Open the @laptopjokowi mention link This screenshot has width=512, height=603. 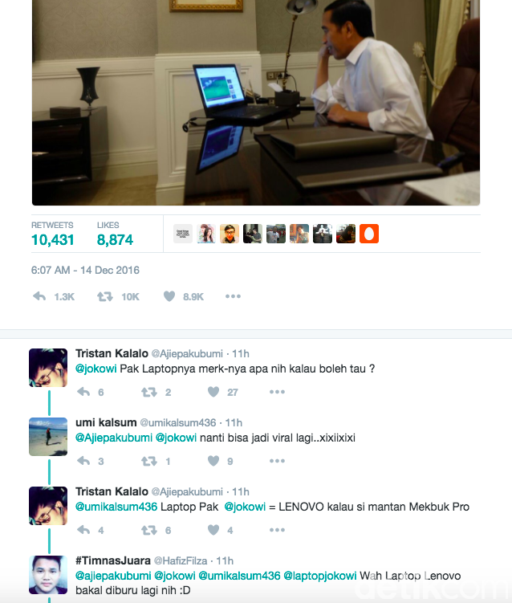pyautogui.click(x=320, y=576)
